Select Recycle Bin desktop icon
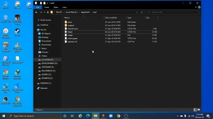The image size is (213, 119). click(x=6, y=19)
